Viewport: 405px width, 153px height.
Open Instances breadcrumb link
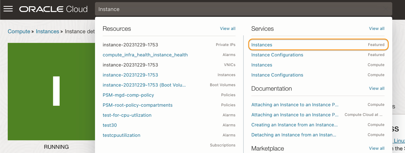[47, 31]
